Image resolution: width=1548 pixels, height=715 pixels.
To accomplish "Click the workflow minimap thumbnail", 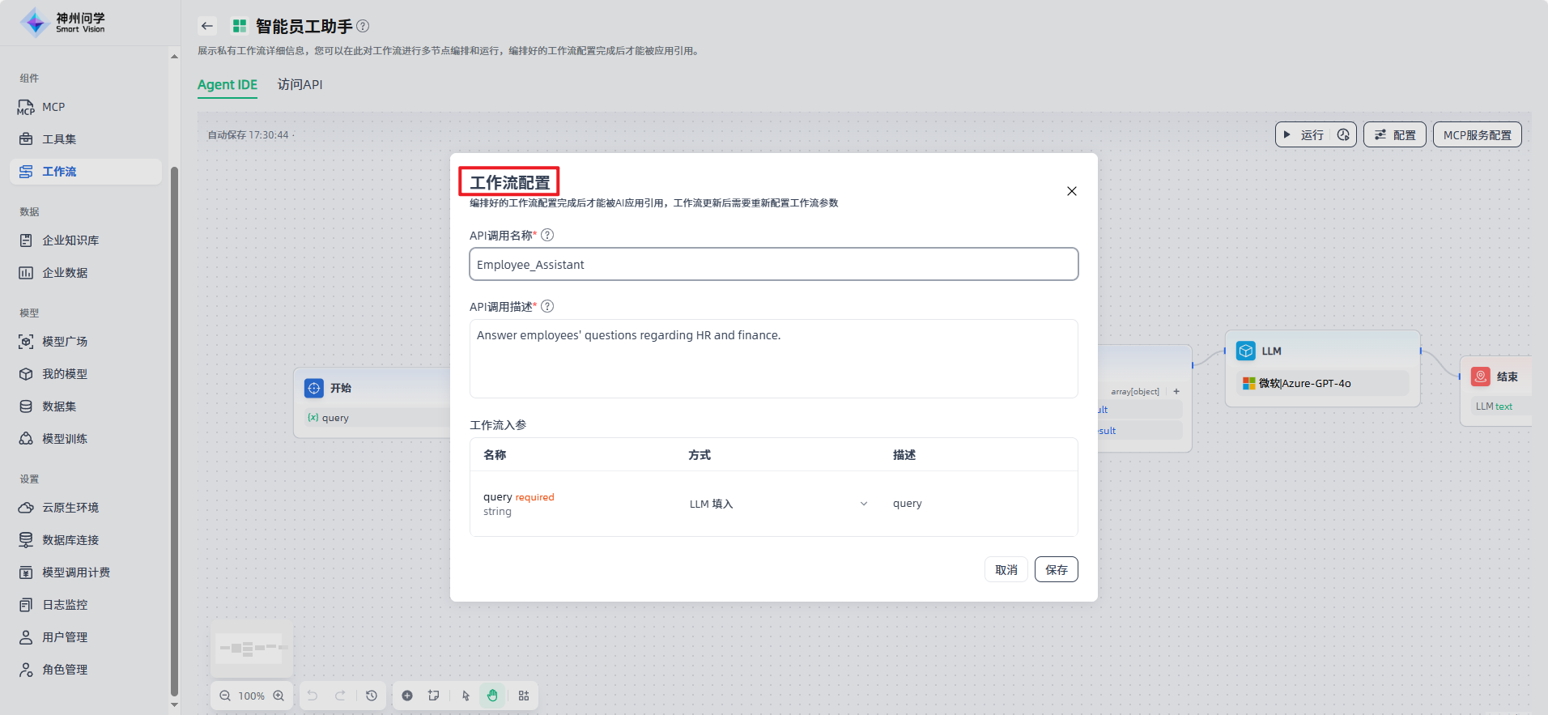I will click(252, 649).
